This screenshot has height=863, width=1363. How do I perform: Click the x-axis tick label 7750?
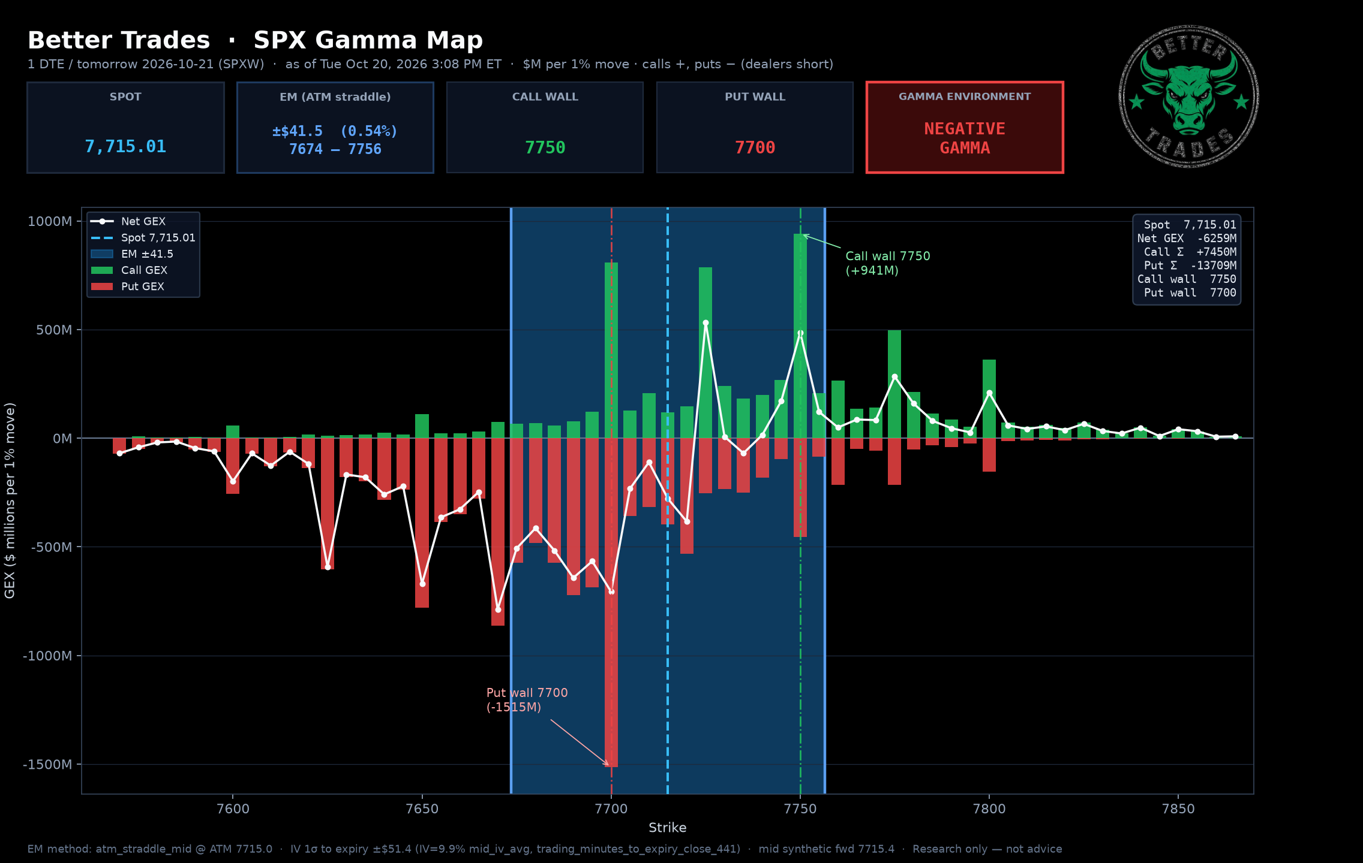tap(800, 809)
